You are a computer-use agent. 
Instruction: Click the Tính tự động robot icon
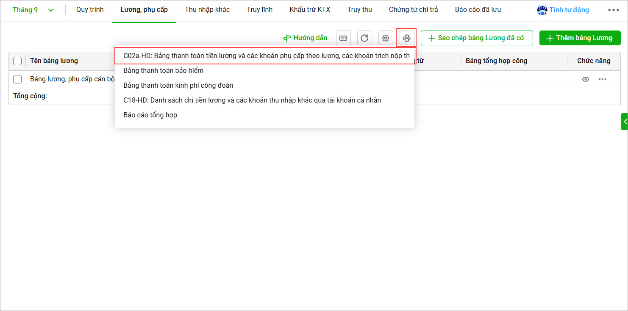[x=542, y=10]
